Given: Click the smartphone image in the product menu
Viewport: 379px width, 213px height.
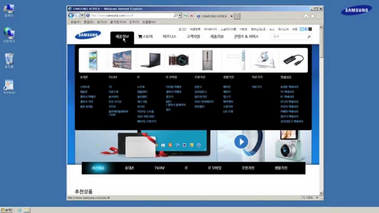Looking at the screenshot, I should (93, 60).
